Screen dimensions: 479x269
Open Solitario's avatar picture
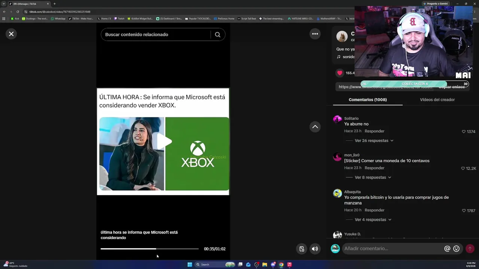click(337, 119)
